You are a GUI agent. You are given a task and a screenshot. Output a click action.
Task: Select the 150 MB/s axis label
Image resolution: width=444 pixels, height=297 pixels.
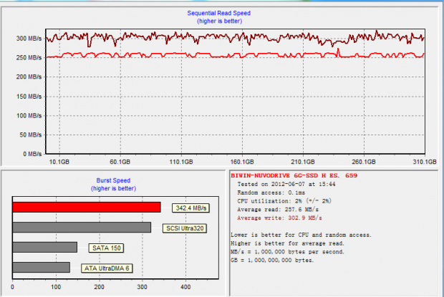click(x=29, y=97)
